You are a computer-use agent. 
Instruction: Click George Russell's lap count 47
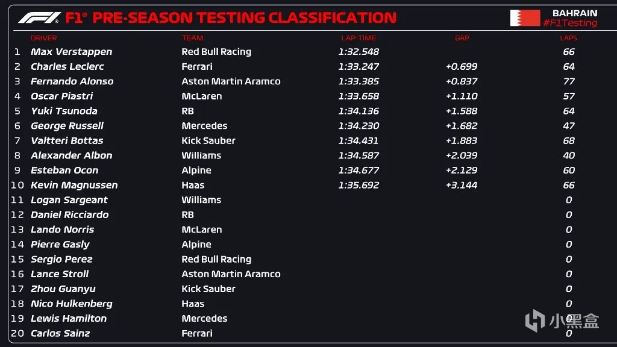pos(569,126)
